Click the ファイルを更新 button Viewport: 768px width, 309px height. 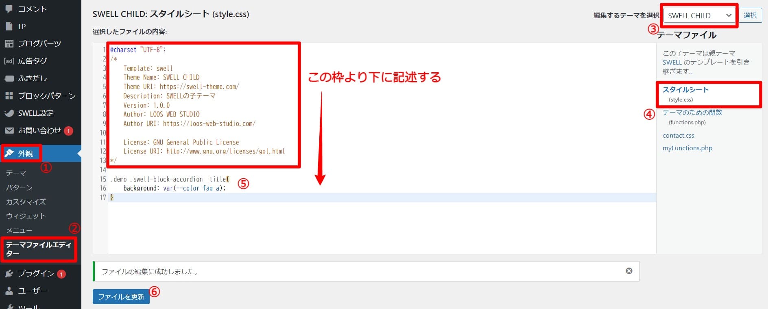(121, 297)
